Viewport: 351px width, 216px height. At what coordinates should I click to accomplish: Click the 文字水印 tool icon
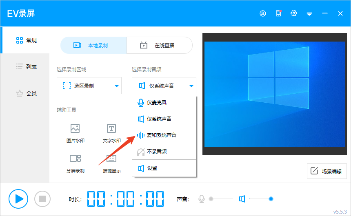[111, 128]
